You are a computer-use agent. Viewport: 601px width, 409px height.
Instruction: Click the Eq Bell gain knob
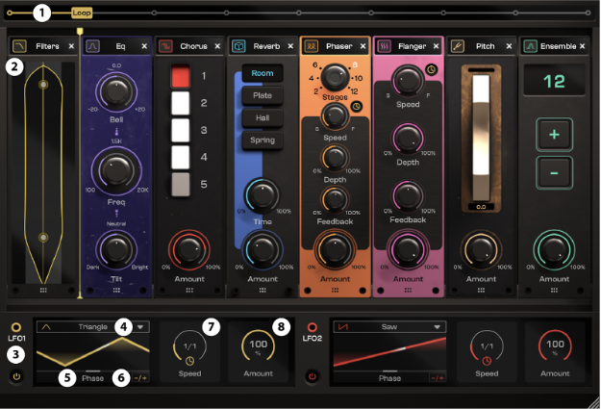116,91
